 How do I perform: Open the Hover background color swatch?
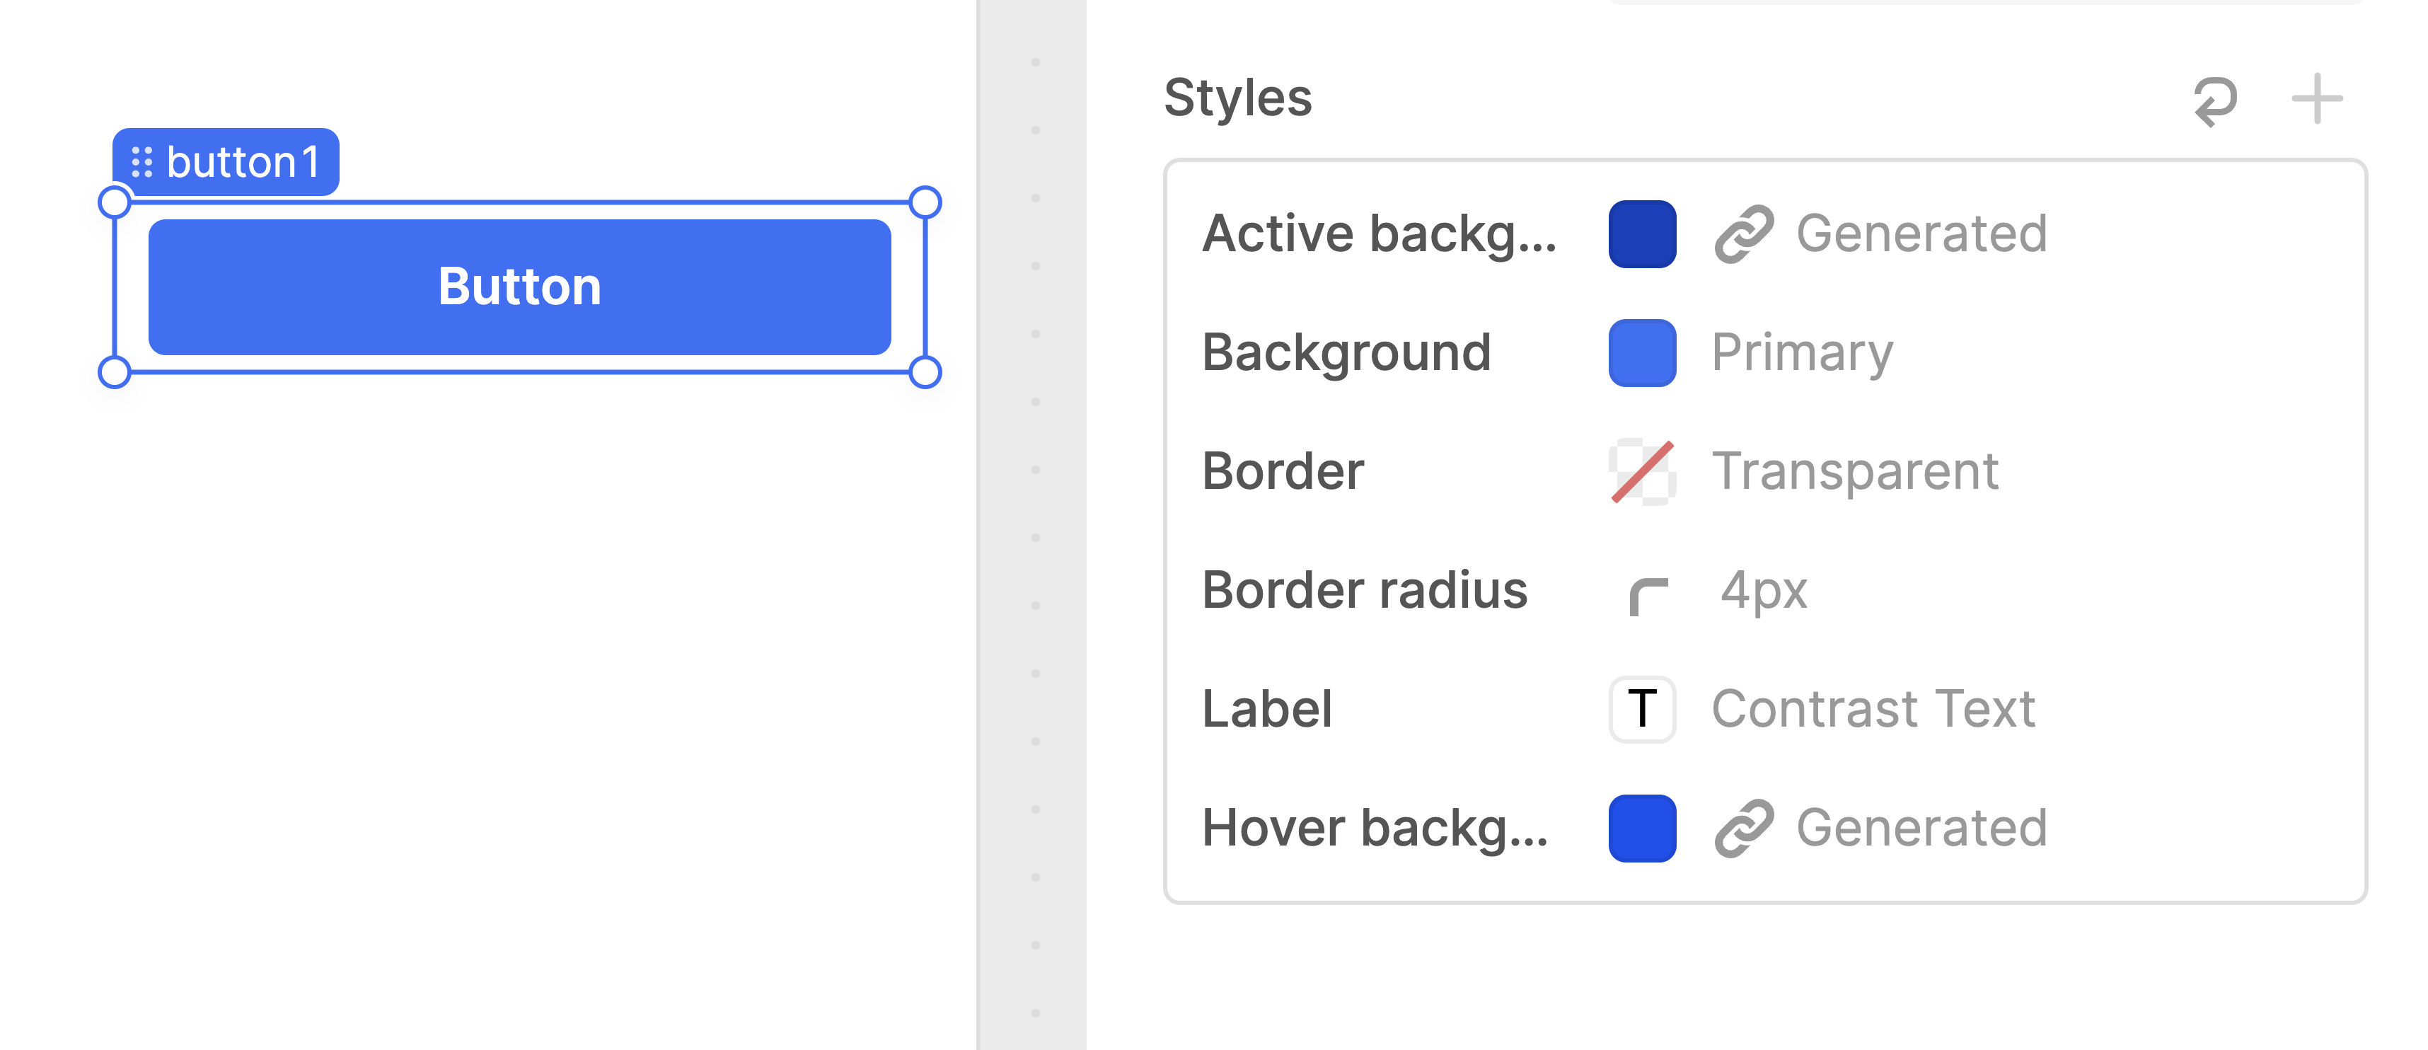[x=1642, y=829]
